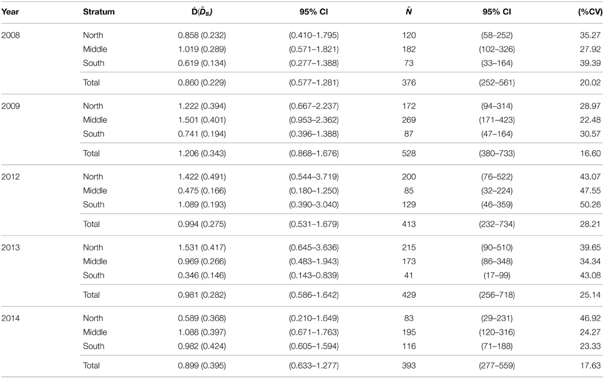Select confidence interval (0.868–1.676)
The width and height of the screenshot is (604, 378).
pos(313,154)
